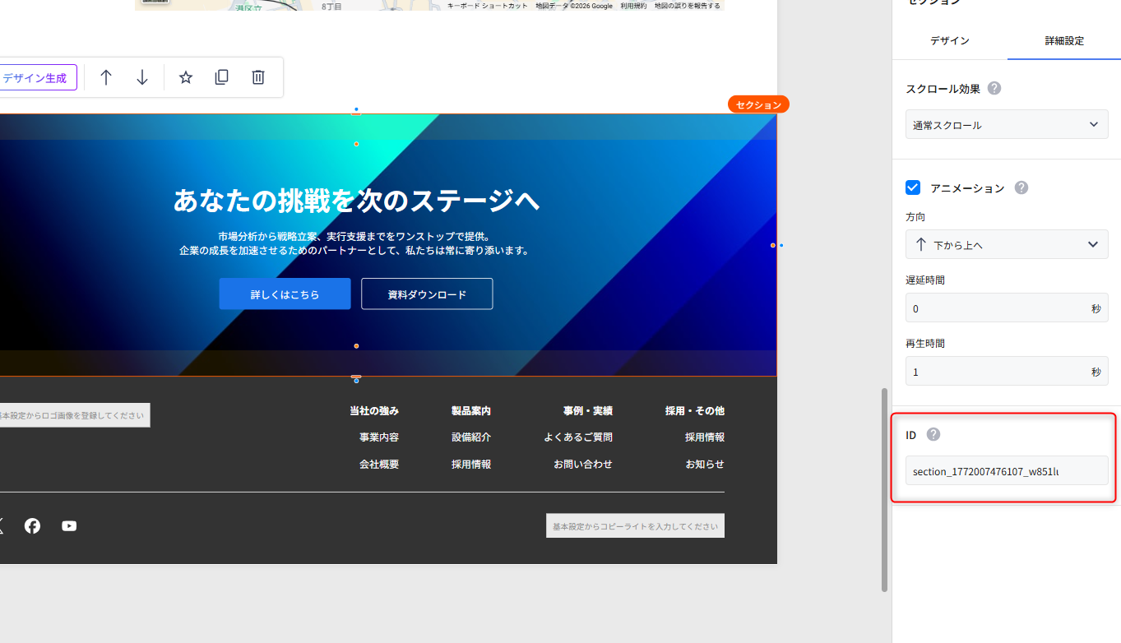
Task: Switch to the デザイン tab
Action: click(x=949, y=40)
